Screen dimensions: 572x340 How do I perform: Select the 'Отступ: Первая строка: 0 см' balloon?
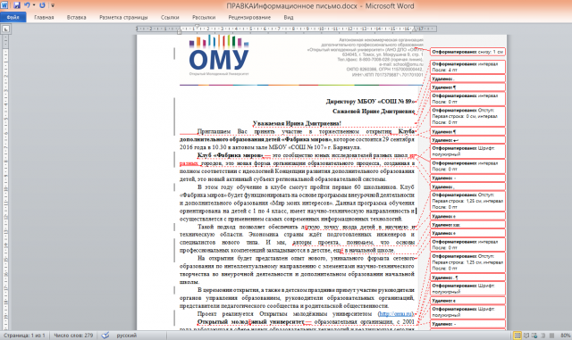pyautogui.click(x=467, y=116)
